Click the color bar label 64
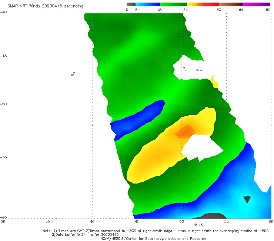This screenshot has height=241, width=274. coord(241,10)
